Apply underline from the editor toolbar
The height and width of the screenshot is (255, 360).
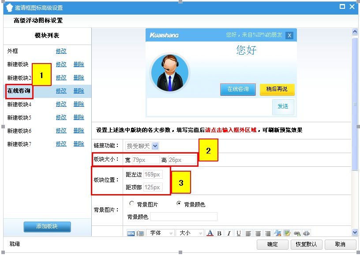(239, 233)
